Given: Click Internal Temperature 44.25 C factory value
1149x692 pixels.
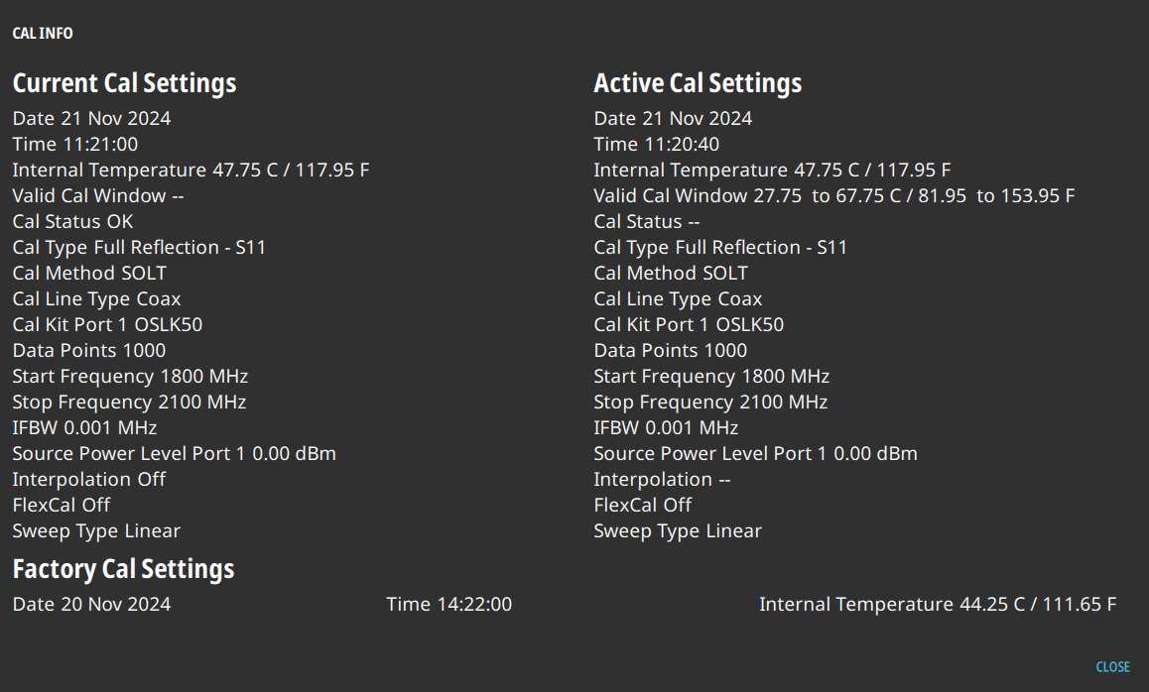Looking at the screenshot, I should (x=937, y=604).
